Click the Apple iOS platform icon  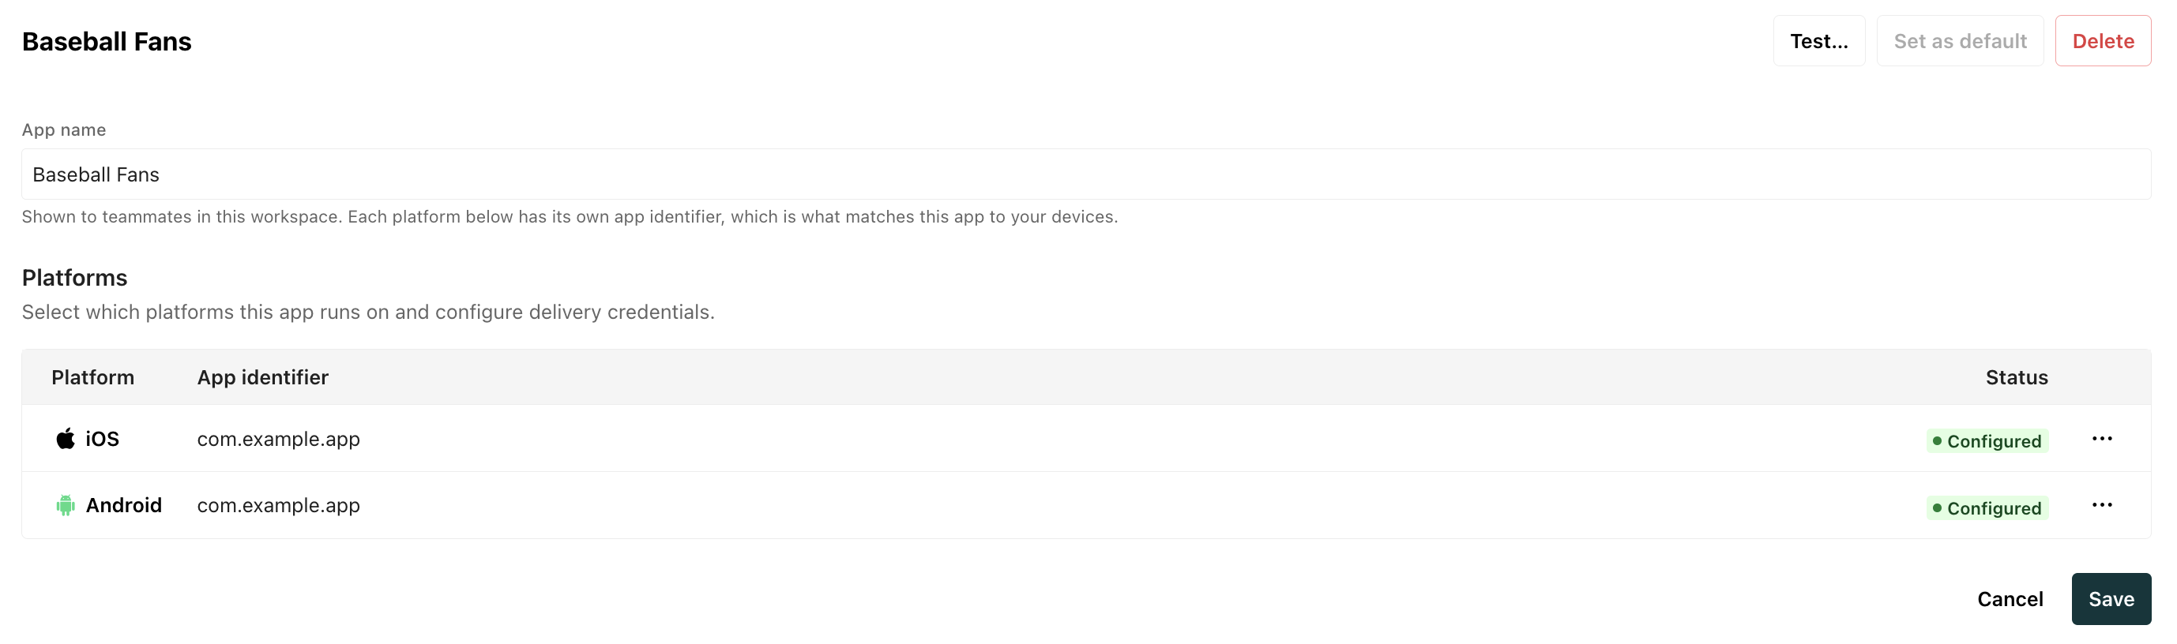65,438
